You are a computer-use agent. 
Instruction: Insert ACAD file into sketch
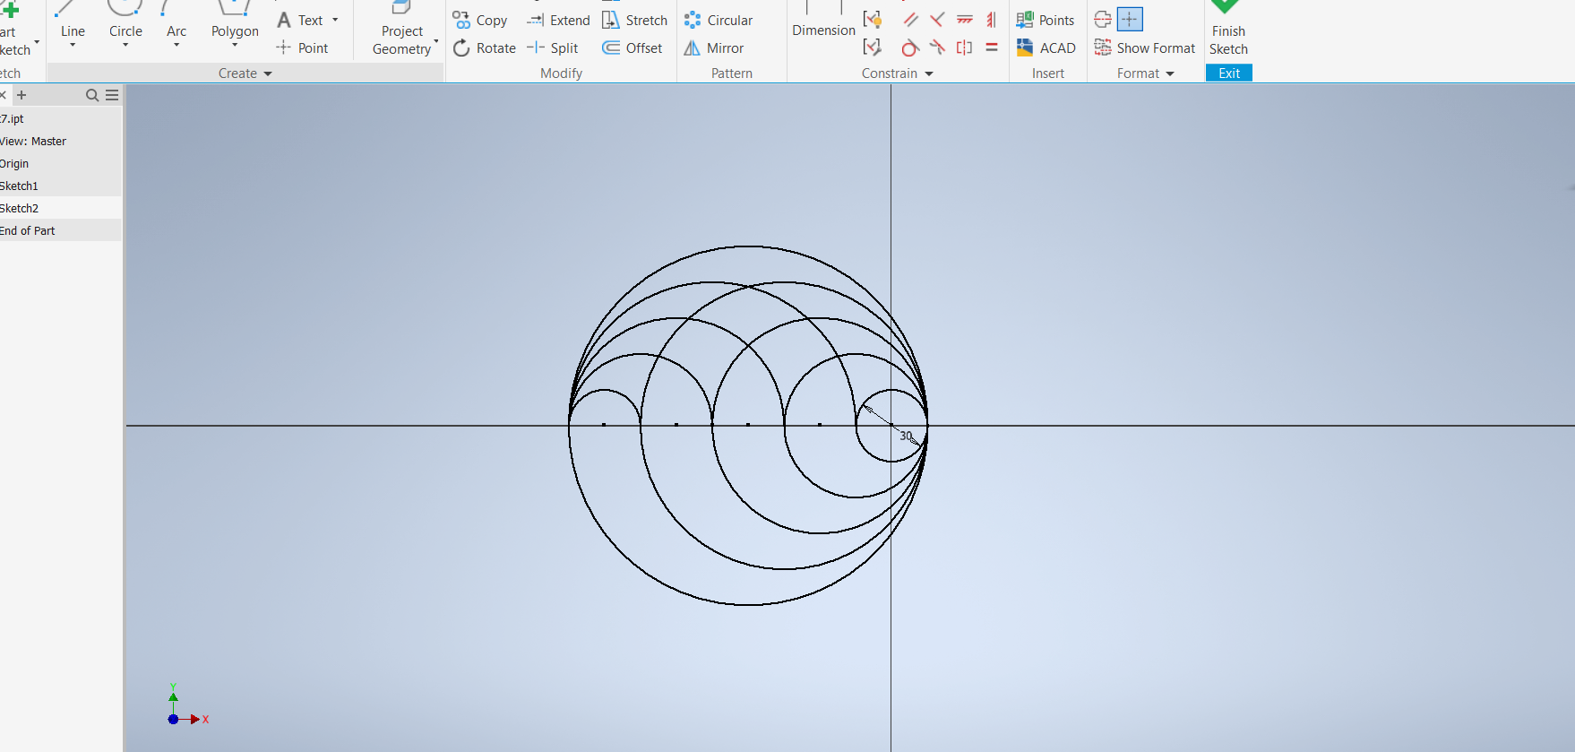(x=1046, y=48)
